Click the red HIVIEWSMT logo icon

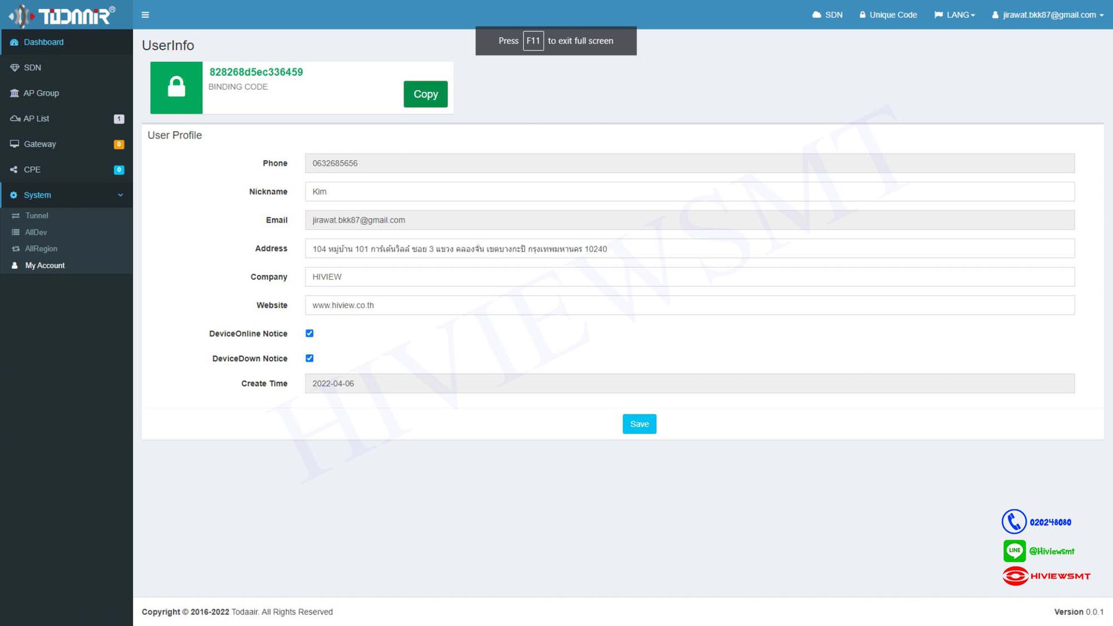point(1015,576)
